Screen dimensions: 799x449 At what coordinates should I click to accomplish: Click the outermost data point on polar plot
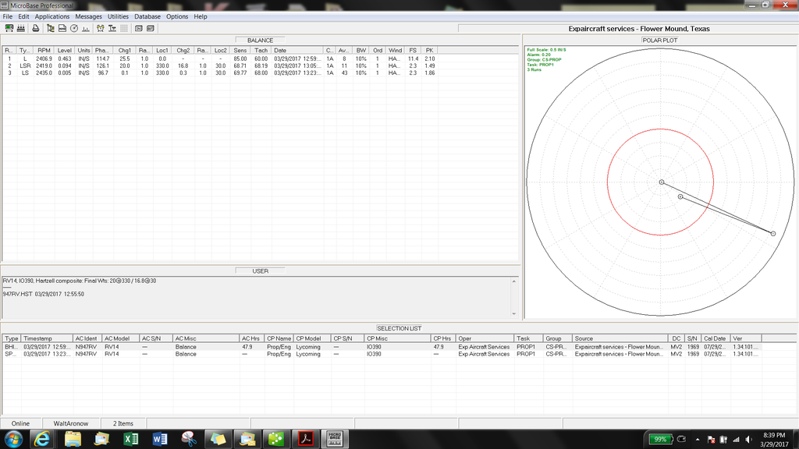(773, 234)
